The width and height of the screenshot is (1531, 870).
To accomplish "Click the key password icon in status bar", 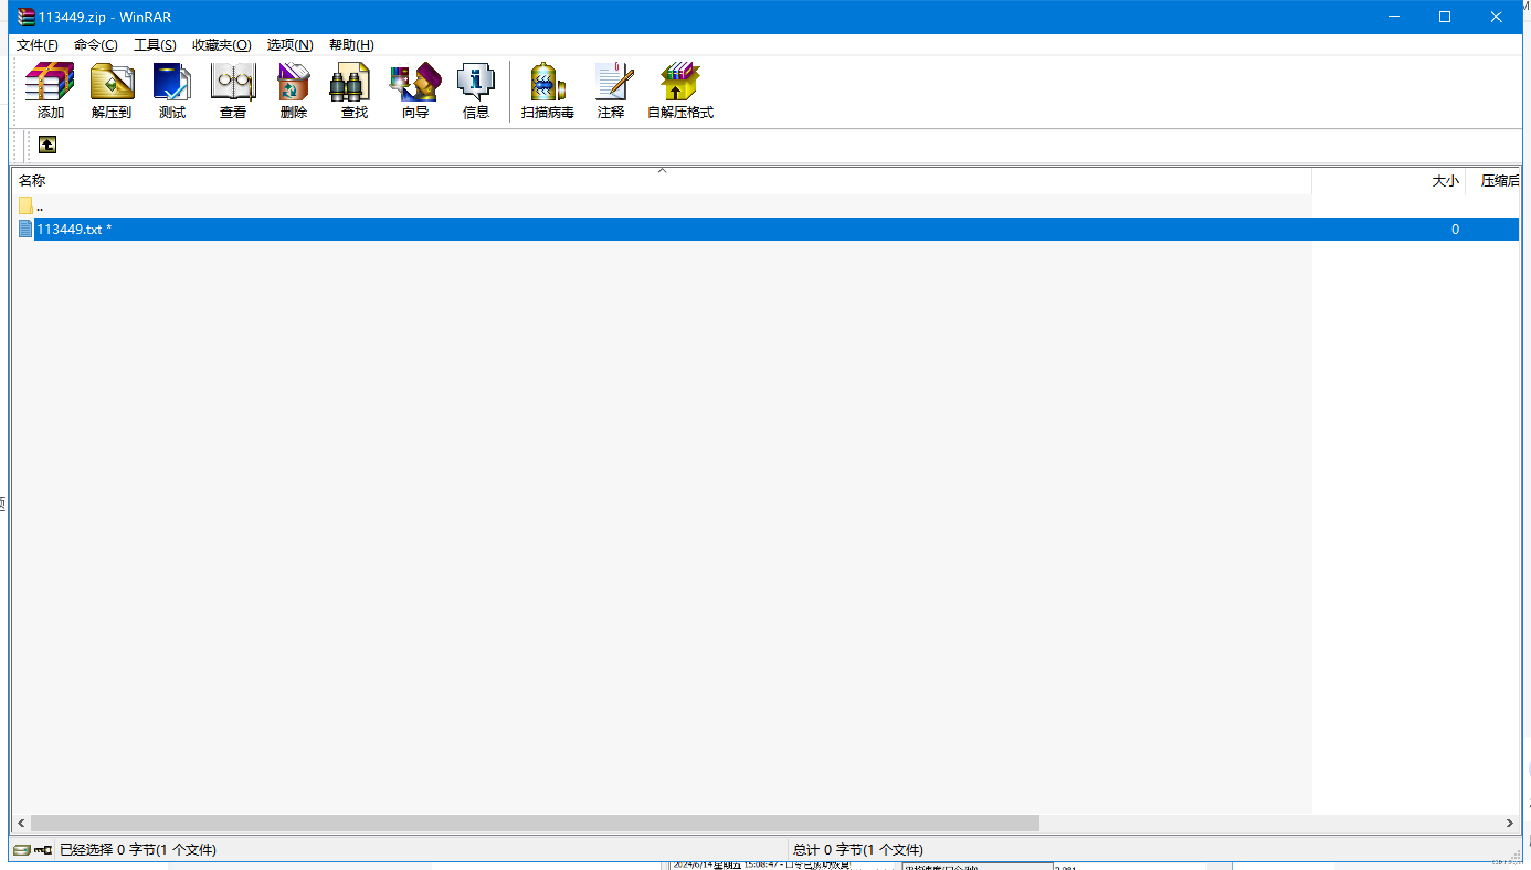I will coord(43,850).
